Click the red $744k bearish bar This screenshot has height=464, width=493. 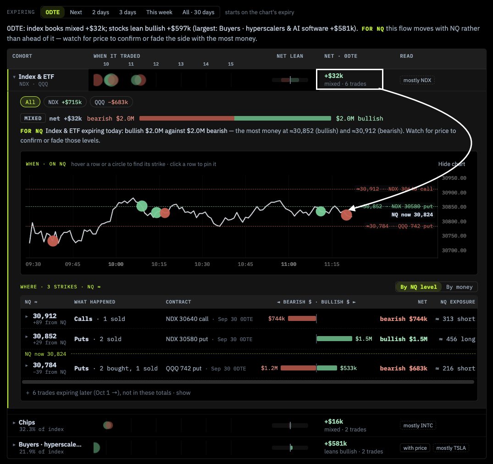click(302, 319)
